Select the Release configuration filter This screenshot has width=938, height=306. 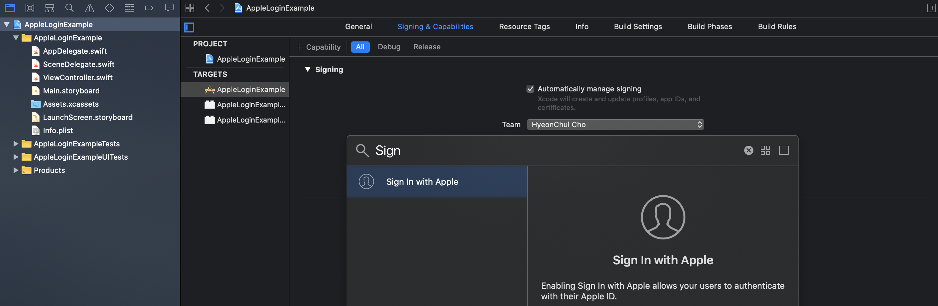tap(427, 47)
